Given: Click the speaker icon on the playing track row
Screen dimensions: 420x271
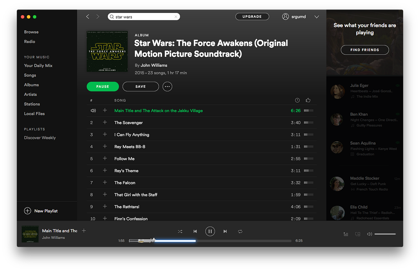Looking at the screenshot, I should pos(93,110).
